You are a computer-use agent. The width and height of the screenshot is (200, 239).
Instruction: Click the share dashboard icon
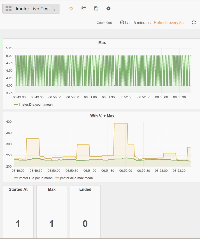(x=83, y=8)
